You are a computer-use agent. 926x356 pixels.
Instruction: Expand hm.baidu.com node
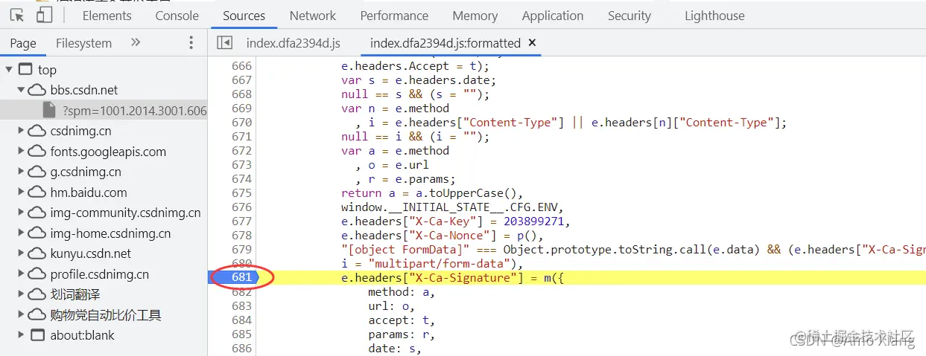tap(22, 192)
